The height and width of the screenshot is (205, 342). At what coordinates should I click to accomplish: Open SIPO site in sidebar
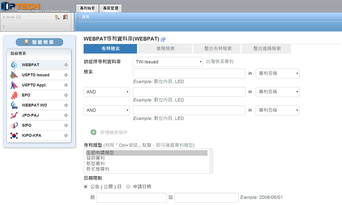coord(40,125)
